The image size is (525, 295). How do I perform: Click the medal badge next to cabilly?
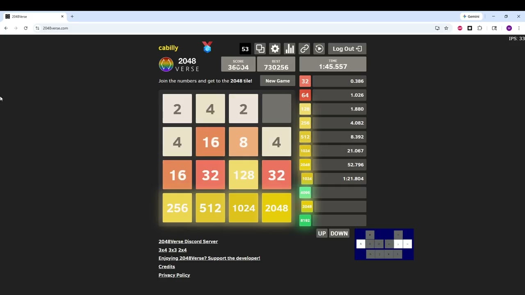207,47
